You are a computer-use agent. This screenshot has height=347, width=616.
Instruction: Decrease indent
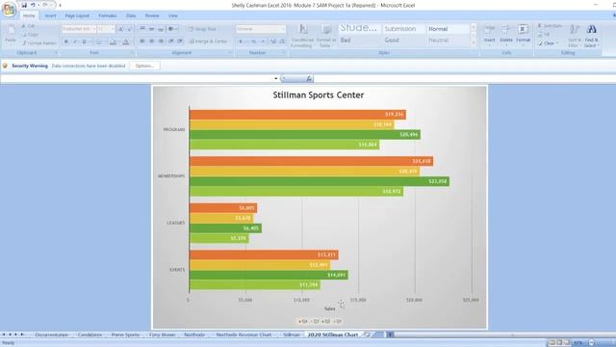click(x=171, y=41)
